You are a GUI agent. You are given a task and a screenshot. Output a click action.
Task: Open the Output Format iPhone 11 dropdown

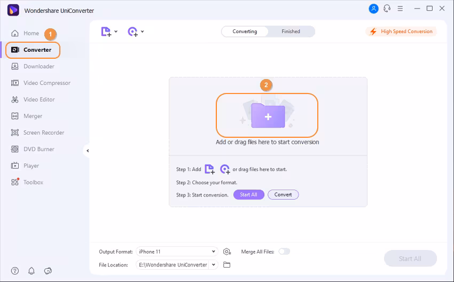click(x=177, y=252)
